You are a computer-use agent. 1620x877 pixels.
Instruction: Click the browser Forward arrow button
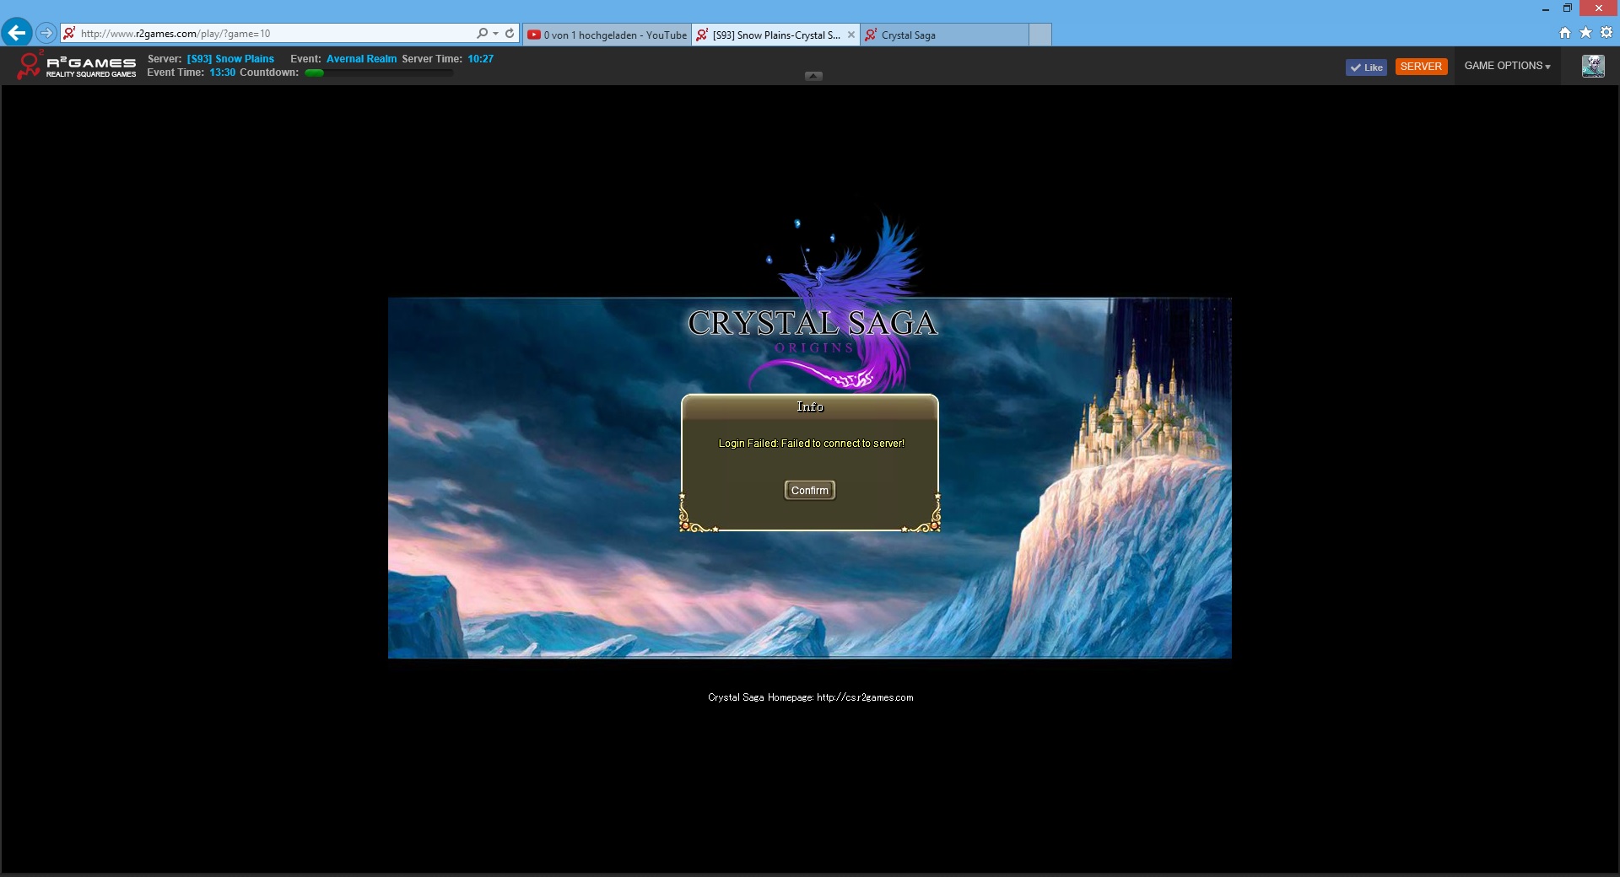click(x=46, y=33)
